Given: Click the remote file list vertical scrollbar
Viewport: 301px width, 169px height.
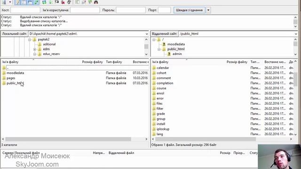Looking at the screenshot, I should [x=295, y=79].
